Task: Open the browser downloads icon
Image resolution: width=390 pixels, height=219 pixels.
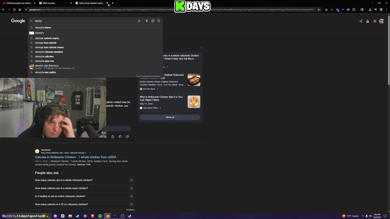Action: click(x=370, y=9)
